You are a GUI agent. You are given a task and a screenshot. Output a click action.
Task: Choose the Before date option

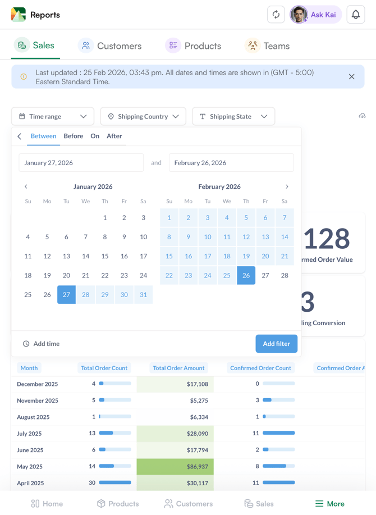tap(73, 136)
